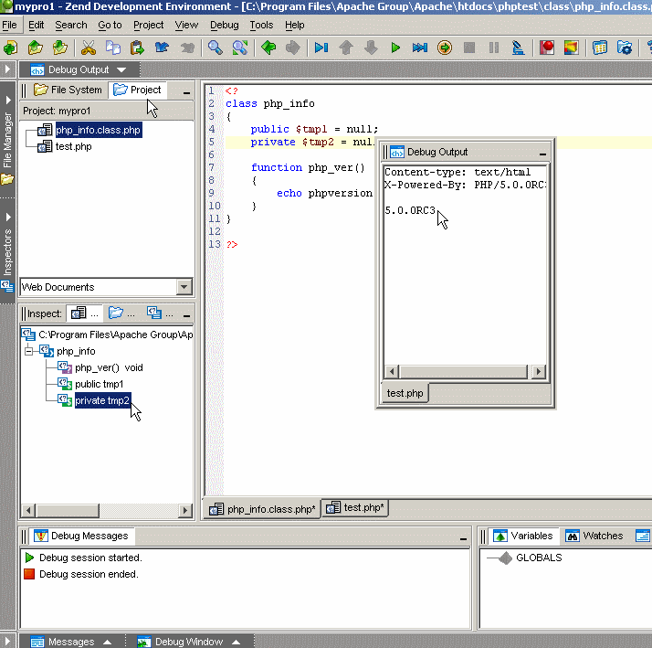The height and width of the screenshot is (648, 652).
Task: Open the Watches tab
Action: click(x=594, y=536)
